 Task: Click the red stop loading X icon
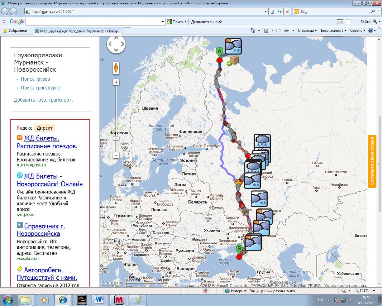[287, 11]
